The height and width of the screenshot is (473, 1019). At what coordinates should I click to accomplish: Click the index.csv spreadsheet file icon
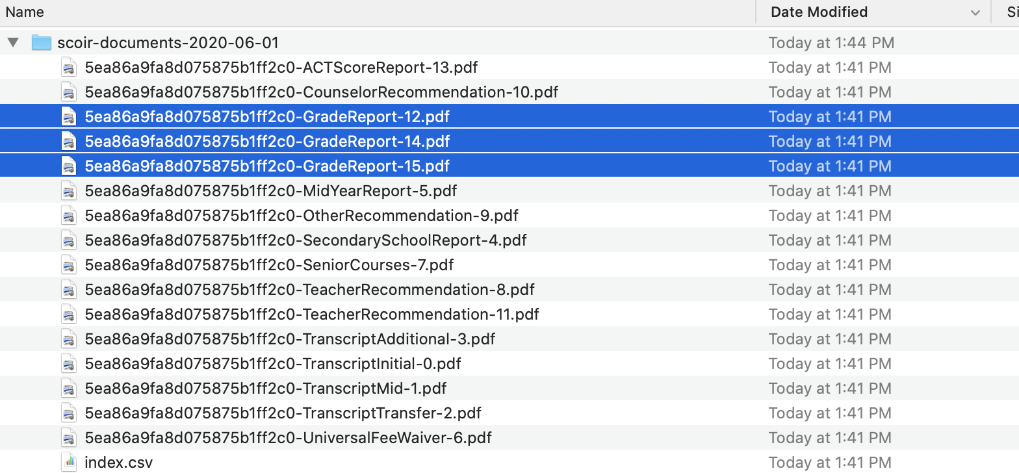pyautogui.click(x=69, y=463)
